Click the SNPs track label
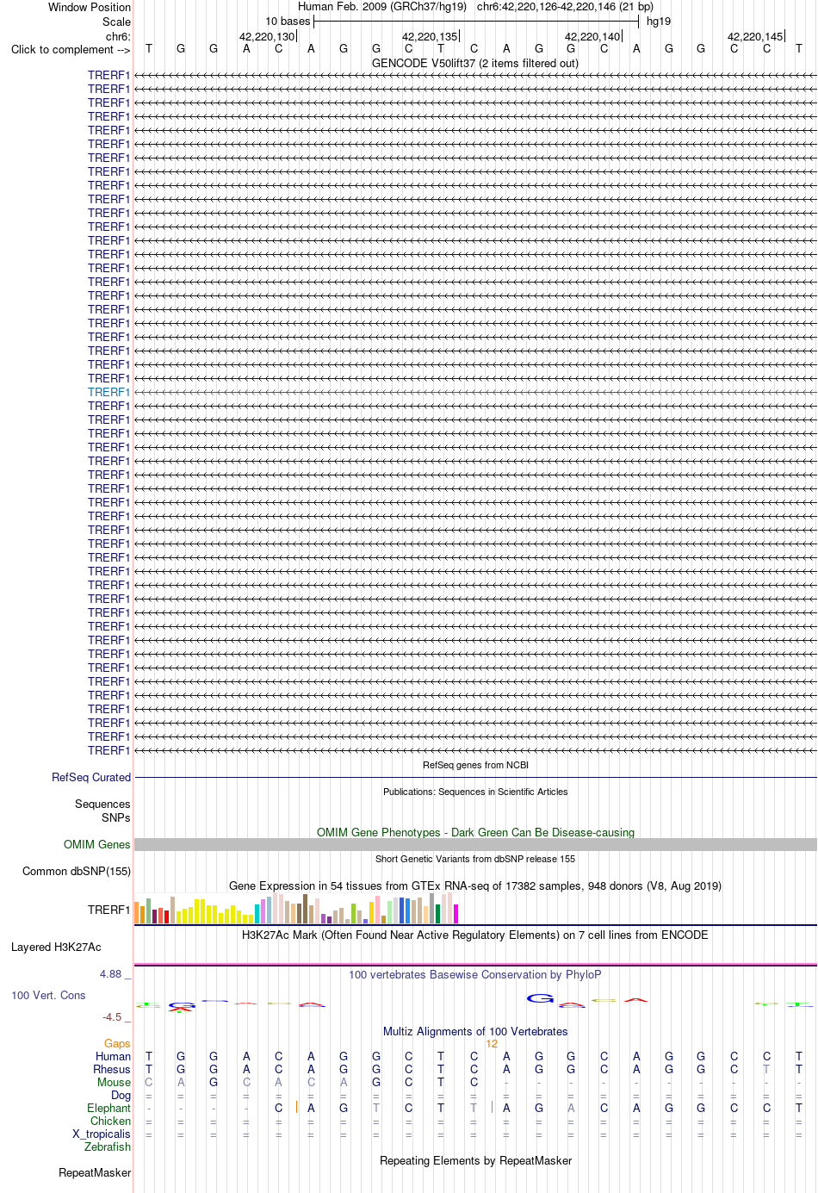The height and width of the screenshot is (1193, 818). tap(116, 817)
